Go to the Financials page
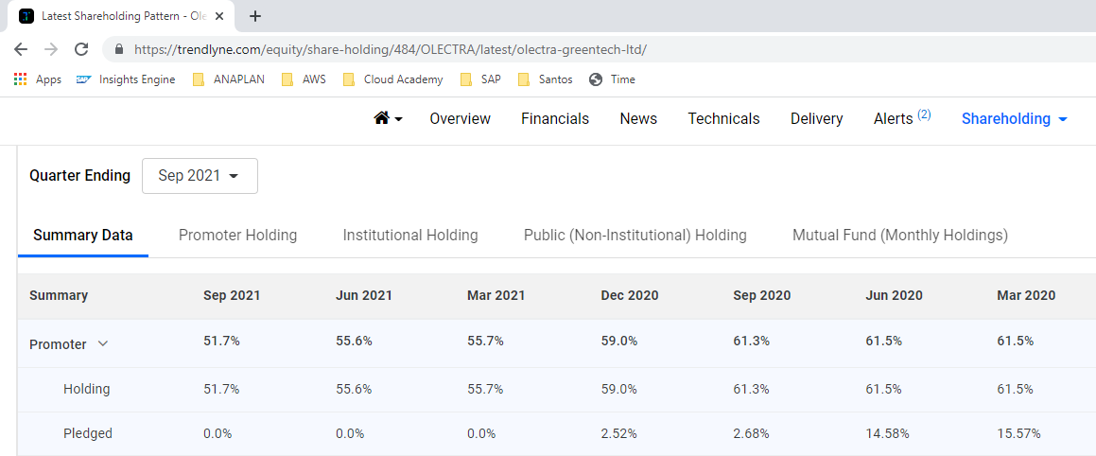 pyautogui.click(x=554, y=118)
